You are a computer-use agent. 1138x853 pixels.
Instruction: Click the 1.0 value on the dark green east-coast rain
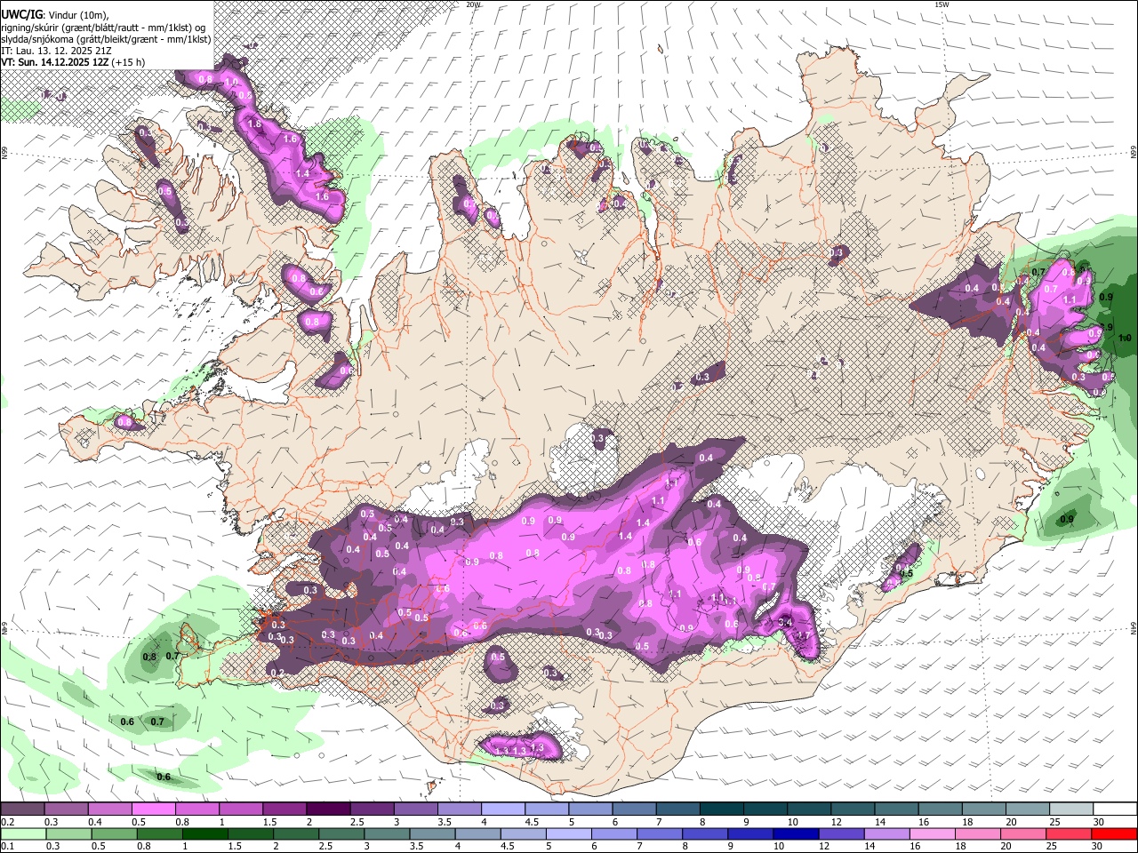[x=1125, y=338]
